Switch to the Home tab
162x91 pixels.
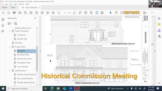5,7
